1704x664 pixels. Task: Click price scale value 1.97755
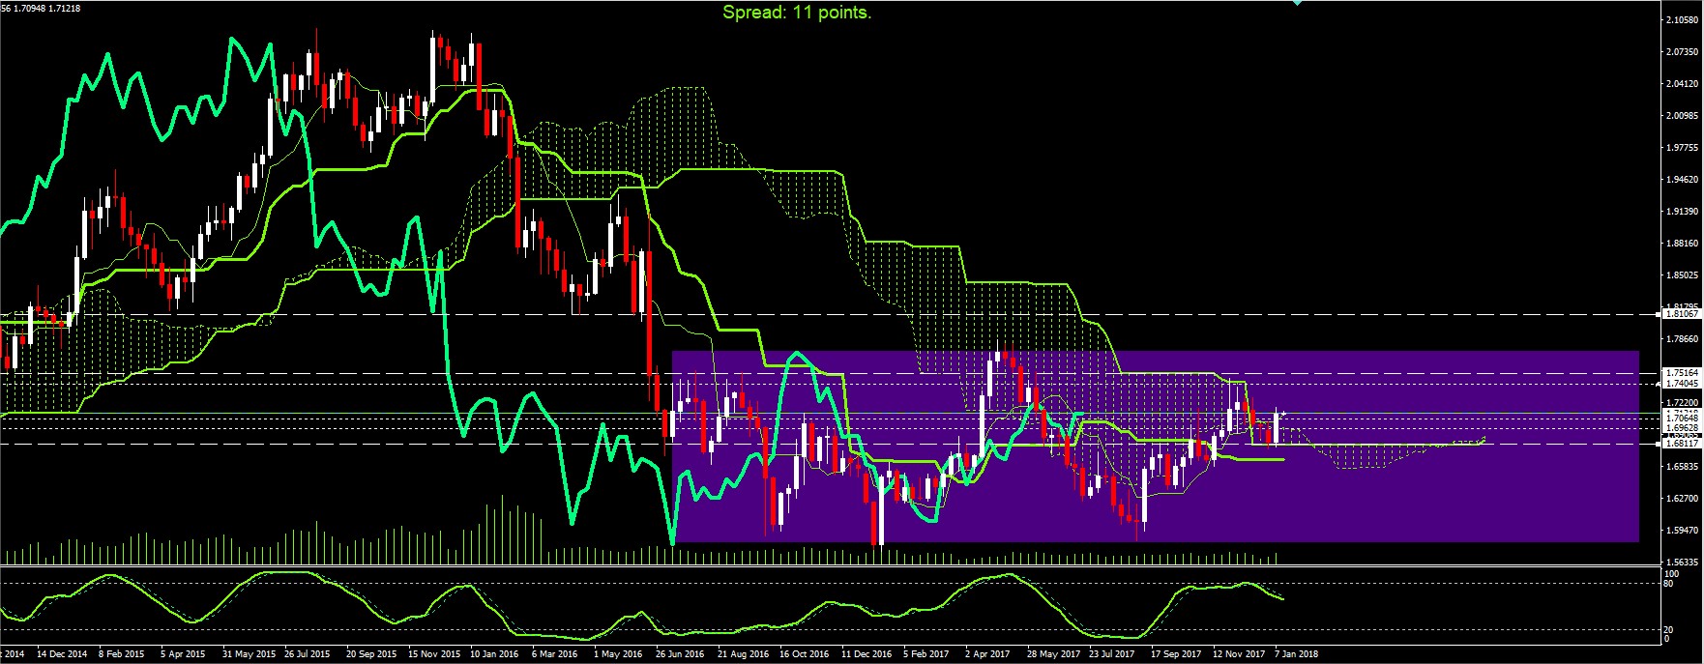[x=1683, y=148]
